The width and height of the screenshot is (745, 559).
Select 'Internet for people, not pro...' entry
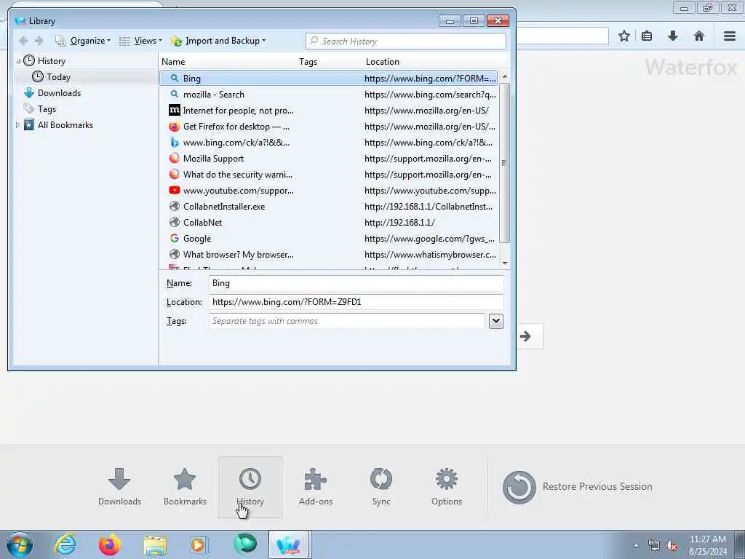tap(328, 111)
